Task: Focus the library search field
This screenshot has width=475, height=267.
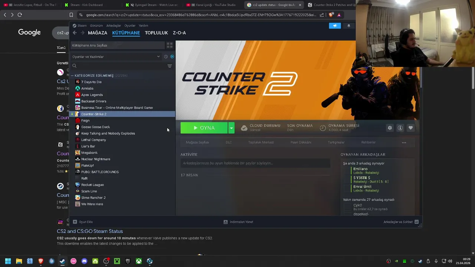Action: coord(119,66)
